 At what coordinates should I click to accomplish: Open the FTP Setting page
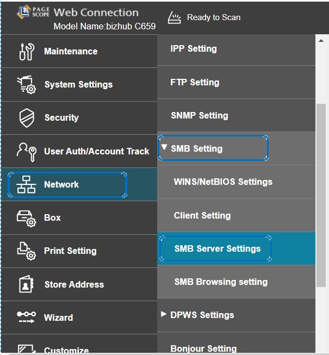(195, 83)
